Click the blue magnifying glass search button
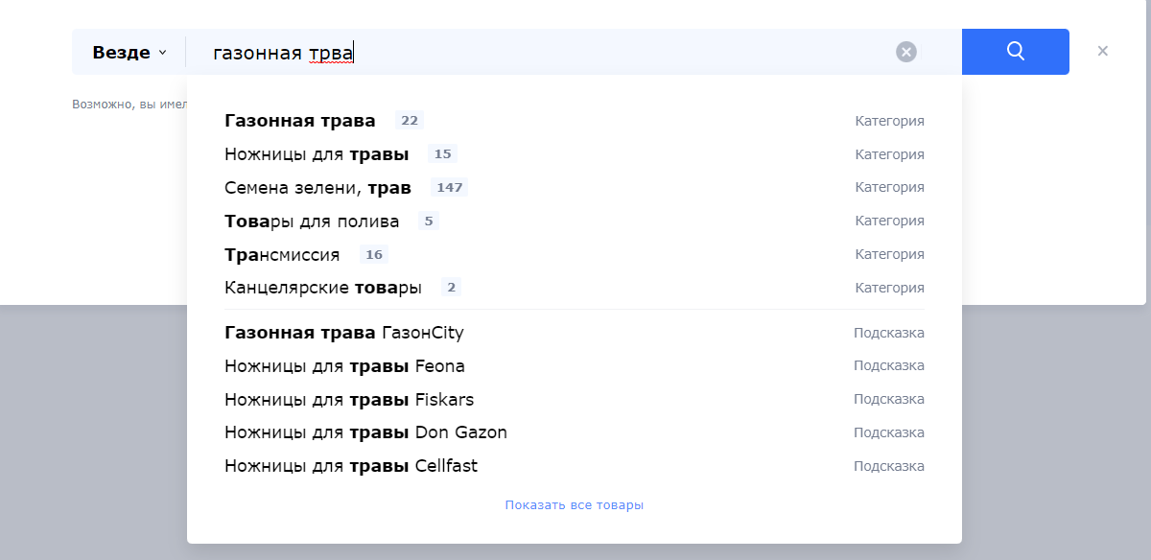The width and height of the screenshot is (1151, 560). (x=1015, y=52)
